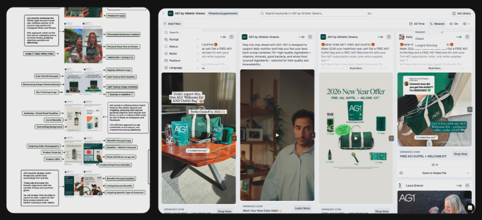Image resolution: width=482 pixels, height=220 pixels.
Task: Advance carousel on 2026 New Year Offer ad
Action: pos(391,138)
